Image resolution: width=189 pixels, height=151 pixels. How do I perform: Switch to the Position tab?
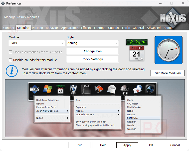(x=37, y=28)
